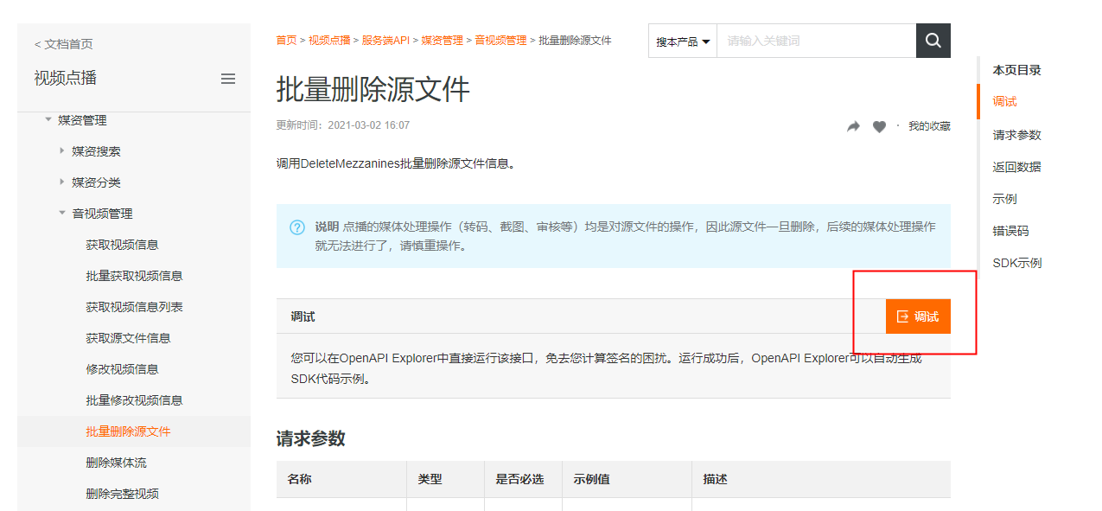Open 批量修改视频信息 in sidebar
The image size is (1102, 511).
point(134,400)
